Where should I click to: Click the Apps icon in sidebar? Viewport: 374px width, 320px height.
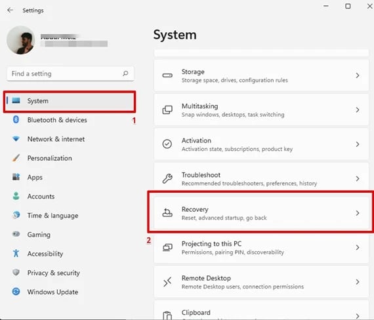(x=16, y=176)
